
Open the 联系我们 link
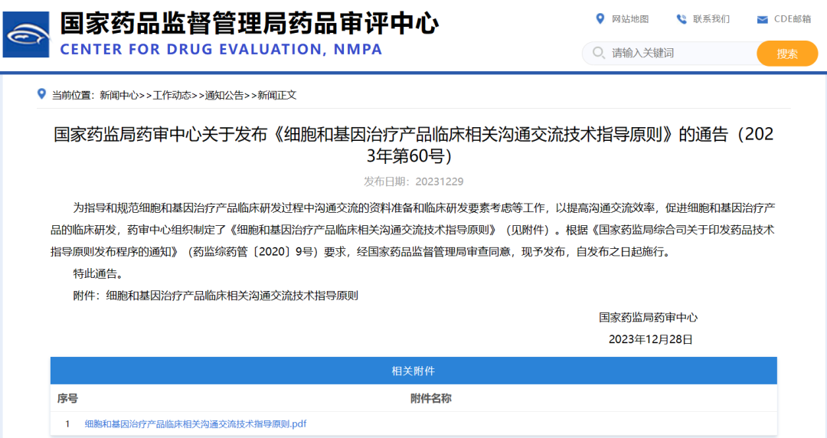(x=711, y=19)
